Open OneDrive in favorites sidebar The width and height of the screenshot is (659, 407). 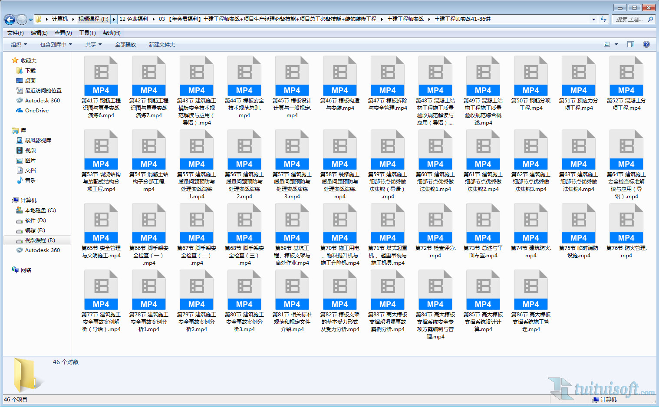(x=36, y=111)
